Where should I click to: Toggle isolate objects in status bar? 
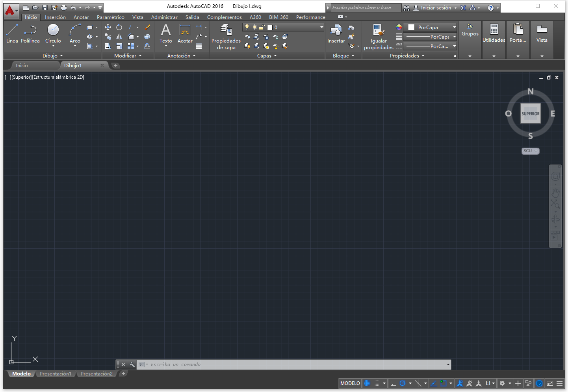[x=529, y=383]
